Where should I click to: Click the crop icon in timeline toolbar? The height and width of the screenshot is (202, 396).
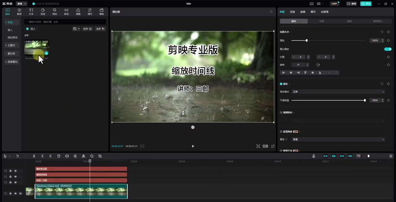[x=100, y=156]
